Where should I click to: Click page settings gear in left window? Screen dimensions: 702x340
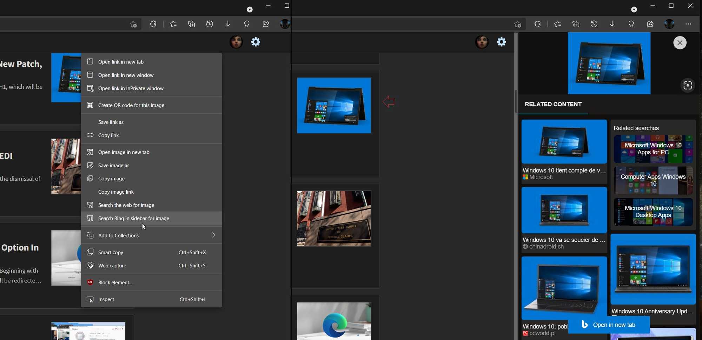tap(256, 42)
